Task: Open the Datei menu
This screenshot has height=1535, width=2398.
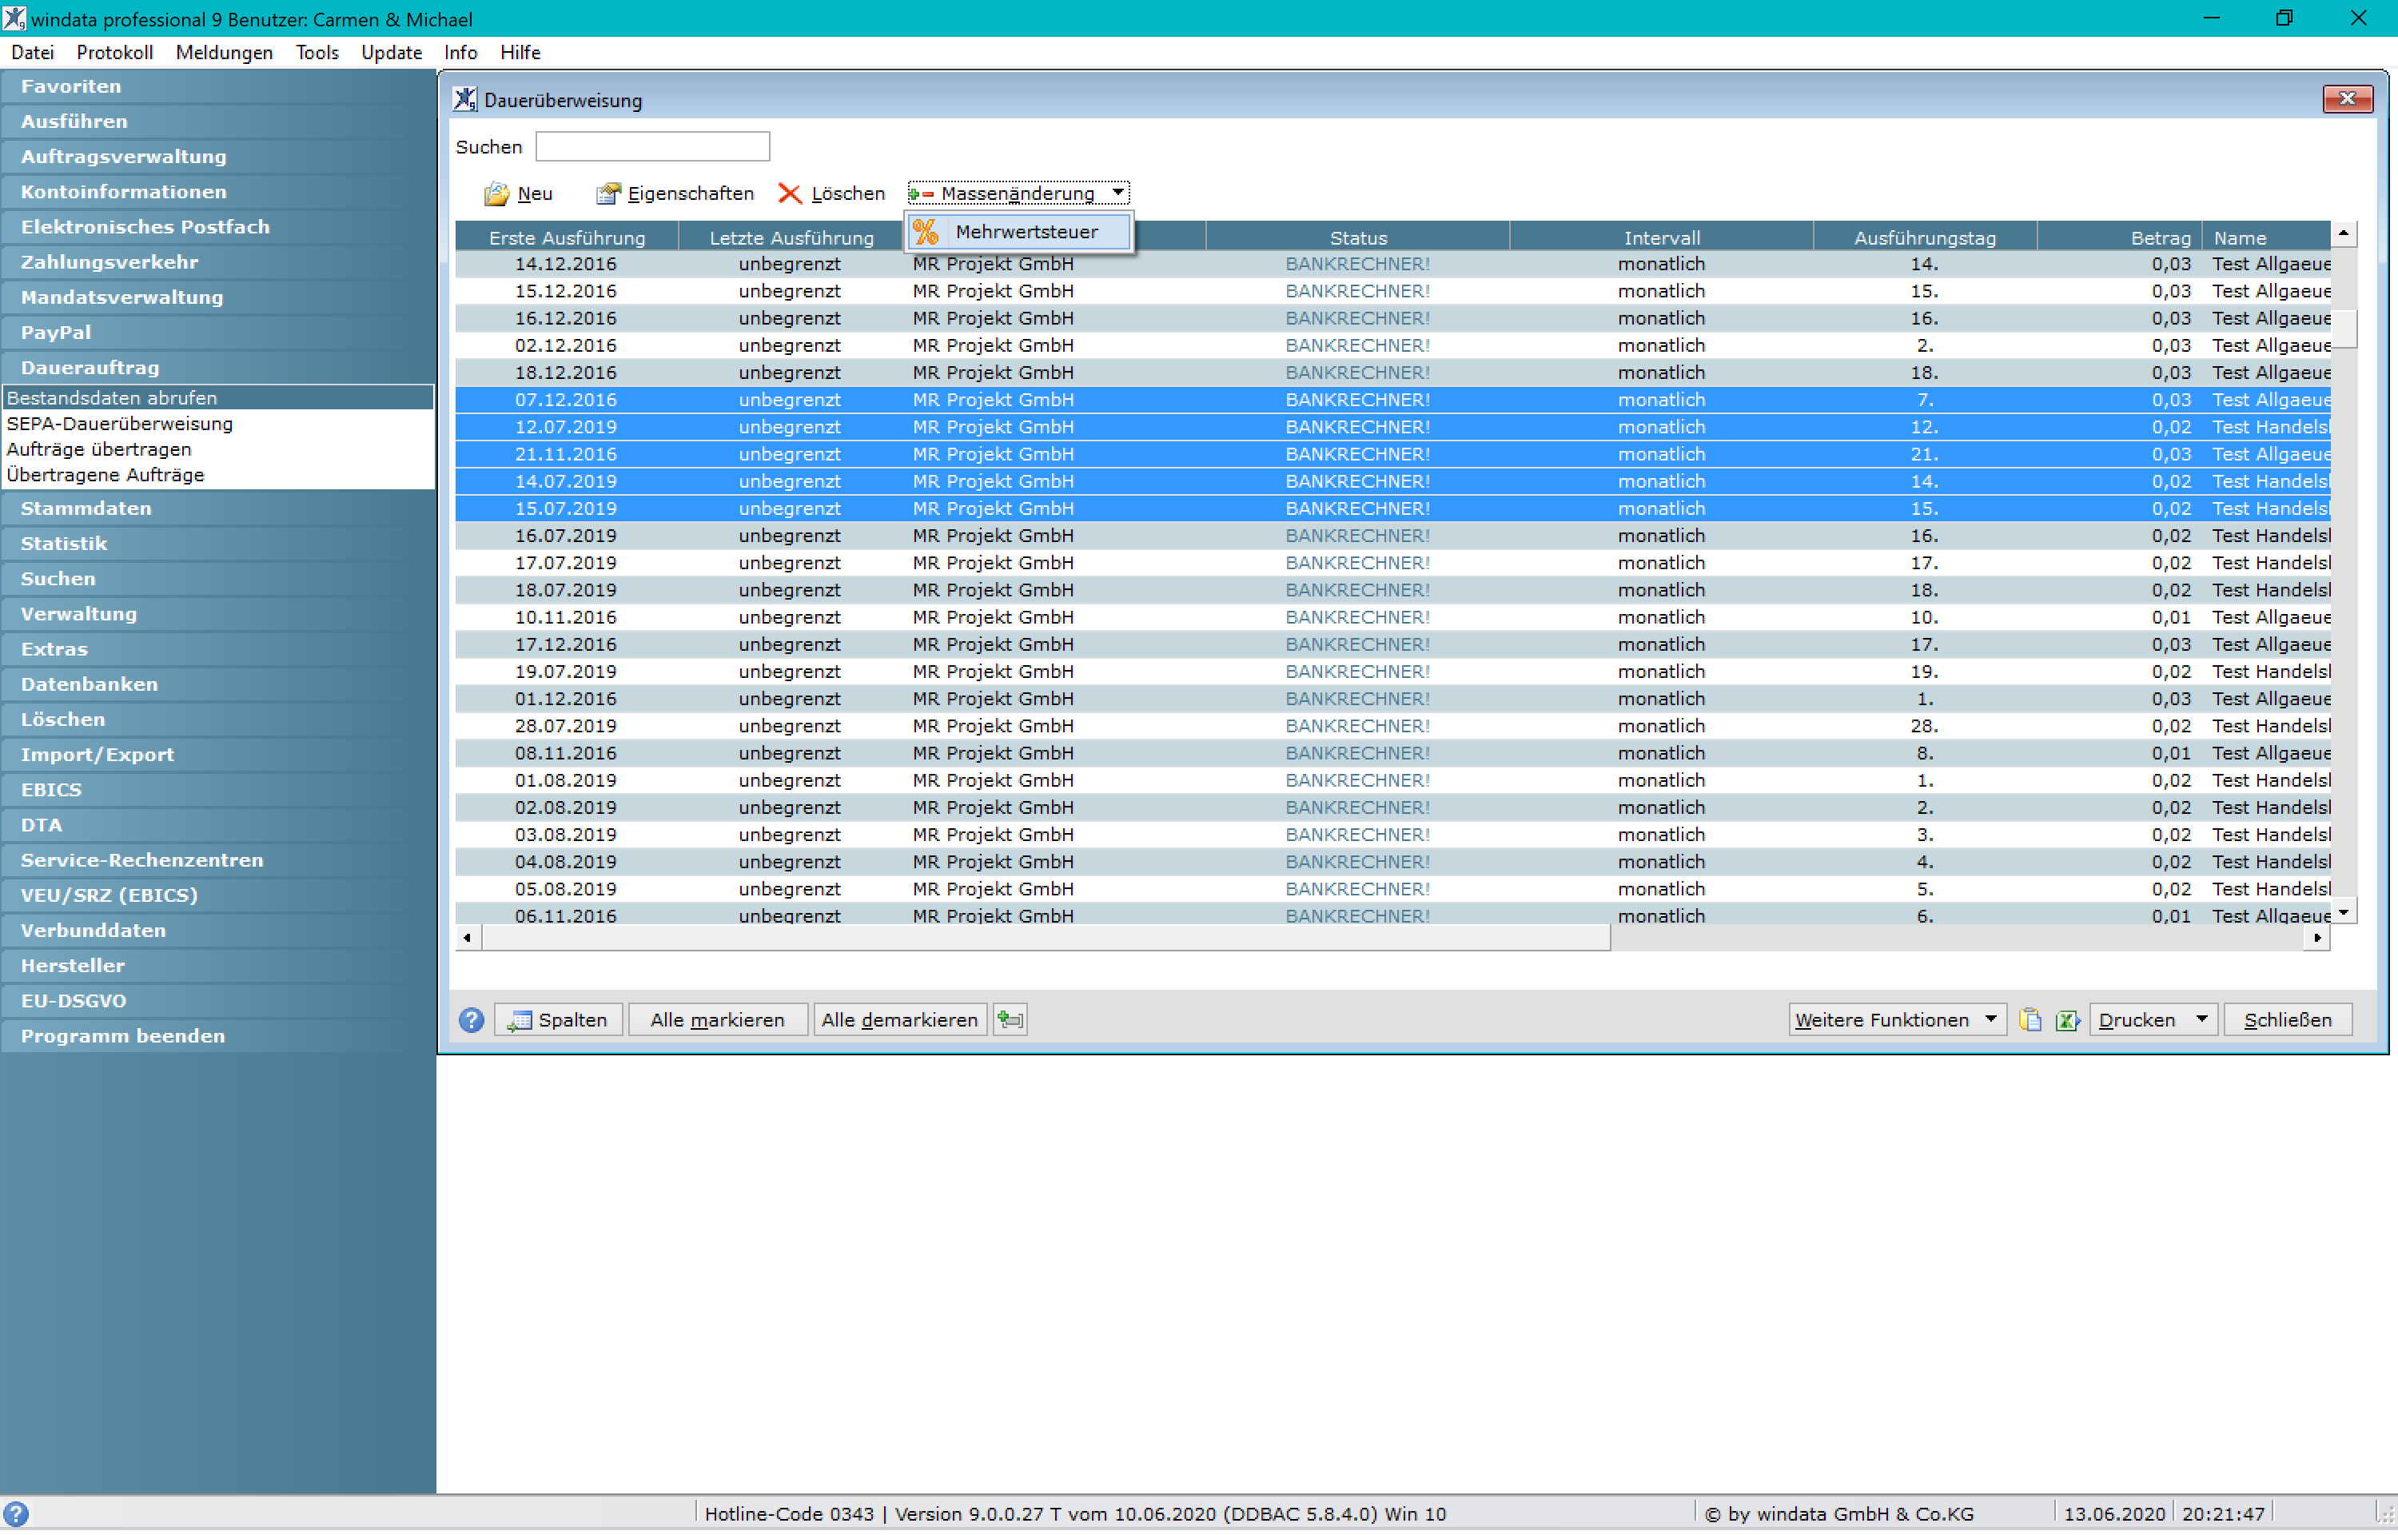Action: click(x=32, y=53)
